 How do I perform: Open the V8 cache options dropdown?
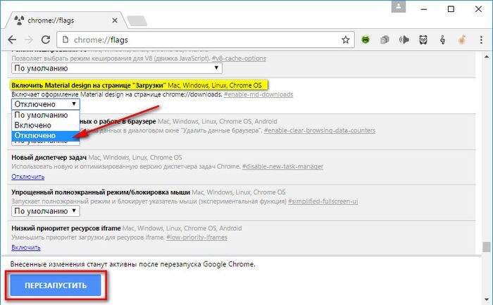click(x=116, y=68)
